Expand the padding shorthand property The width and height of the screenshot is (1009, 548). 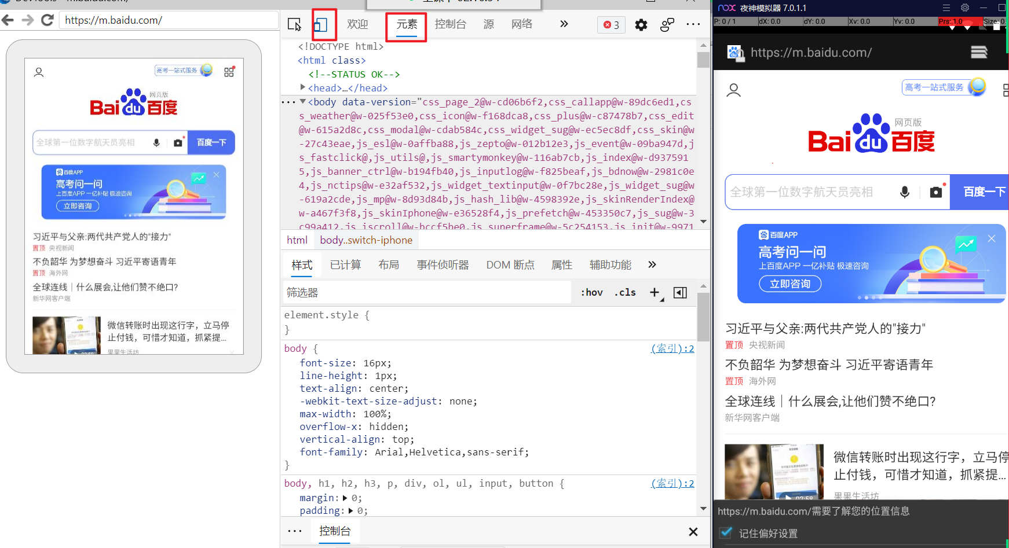[x=351, y=510]
